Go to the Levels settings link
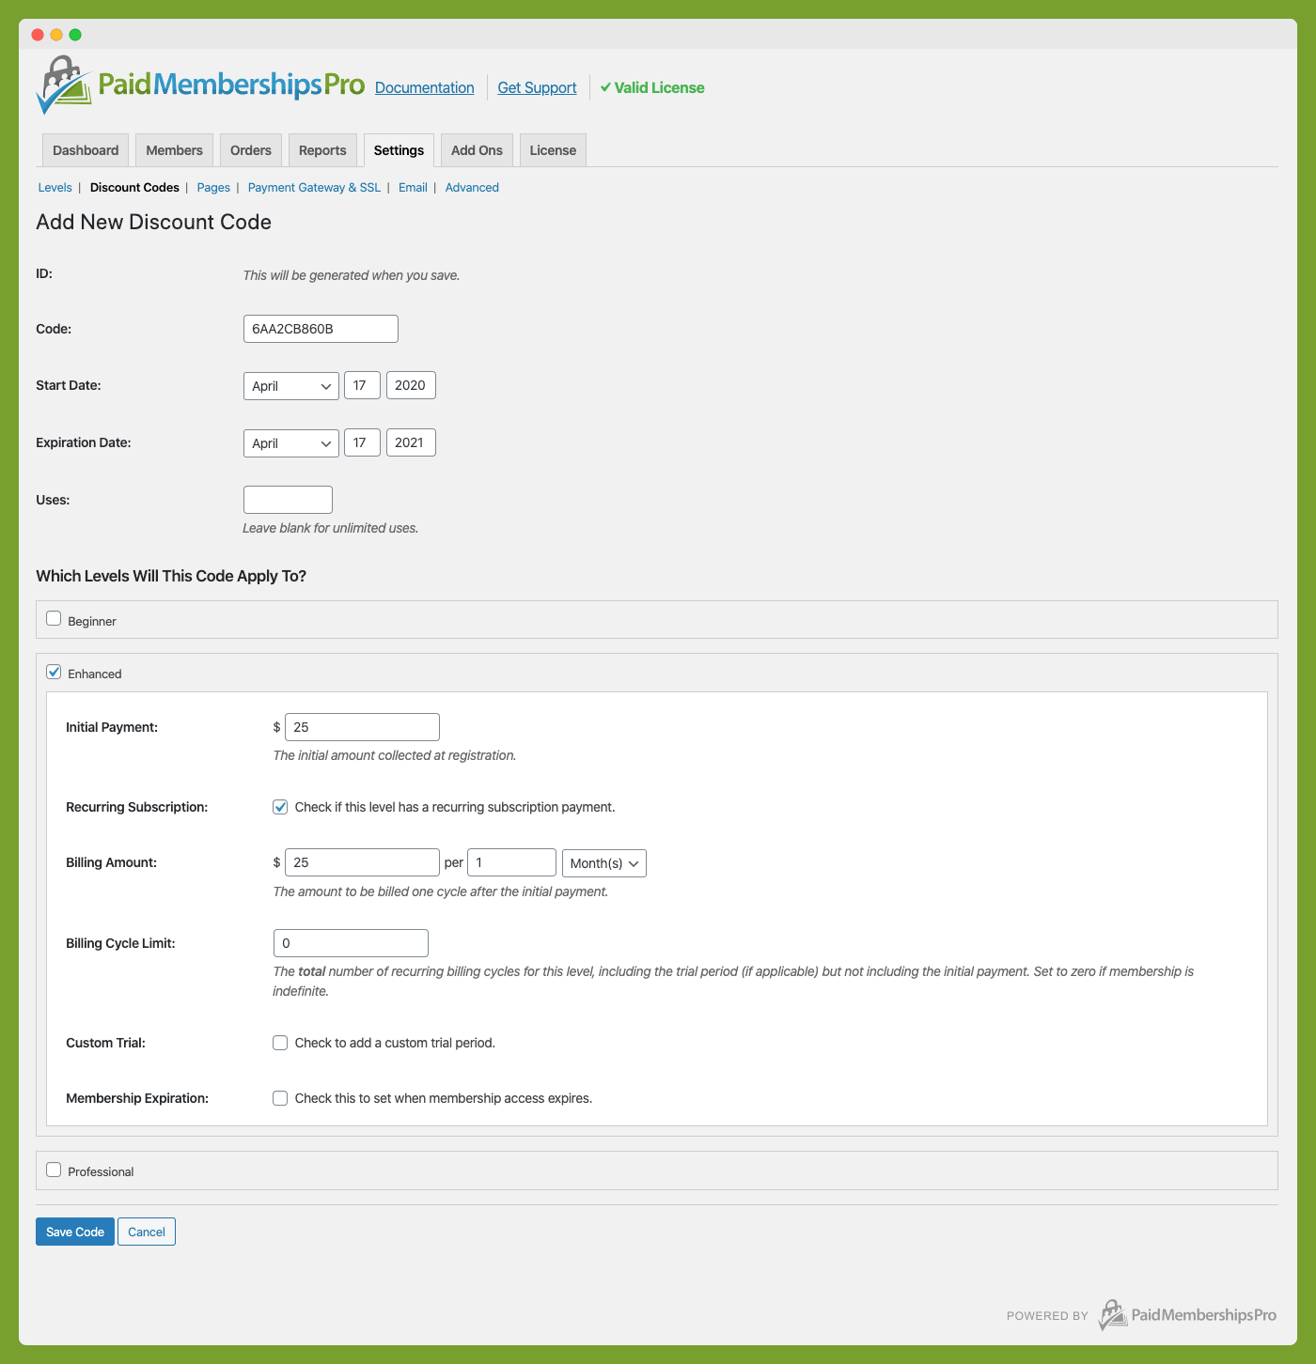The height and width of the screenshot is (1364, 1316). (55, 188)
